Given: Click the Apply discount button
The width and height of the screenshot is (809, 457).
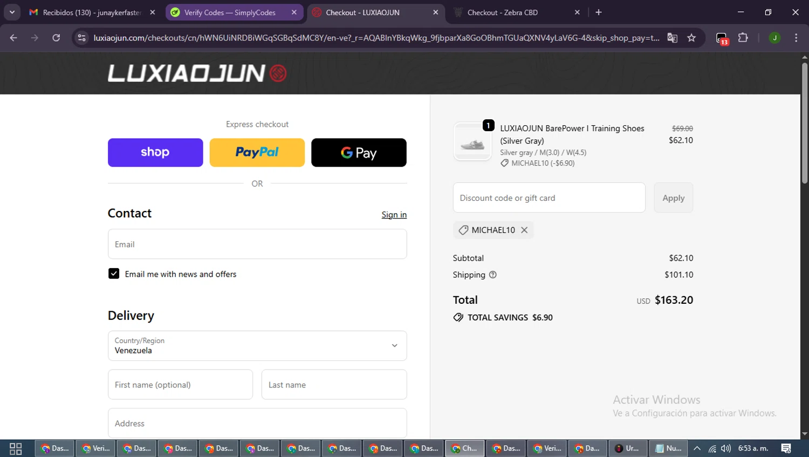Looking at the screenshot, I should [674, 197].
